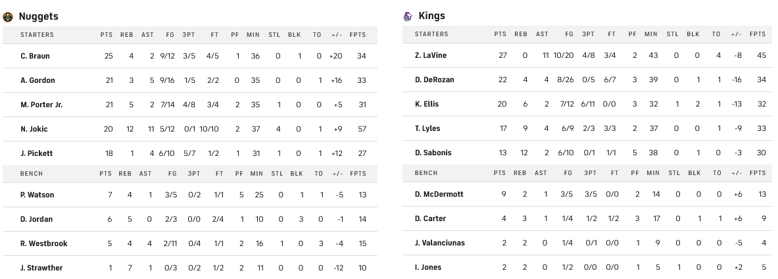This screenshot has width=778, height=279.
Task: Click Kings starters FPTS column header
Action: pos(758,34)
